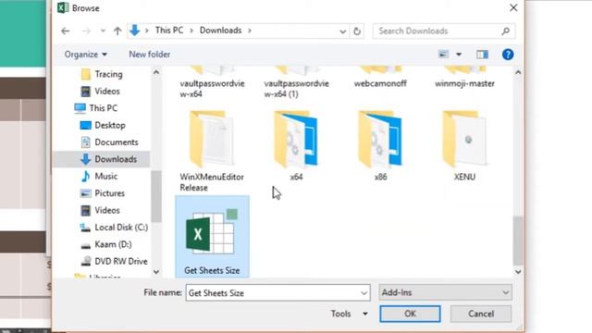Screen dimensions: 592x333
Task: Click the Excel icon in title bar
Action: [x=63, y=7]
